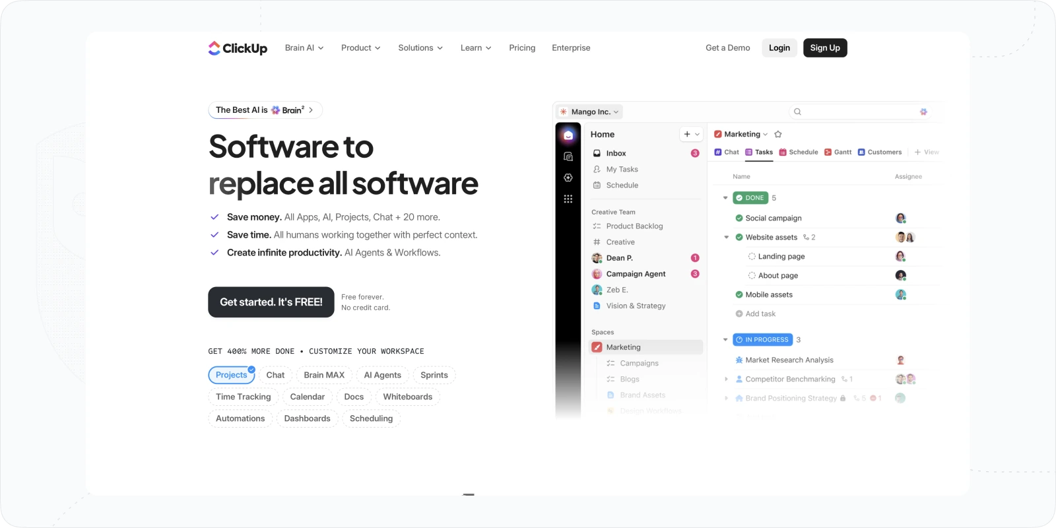This screenshot has height=528, width=1056.
Task: Click the Login button
Action: (779, 48)
